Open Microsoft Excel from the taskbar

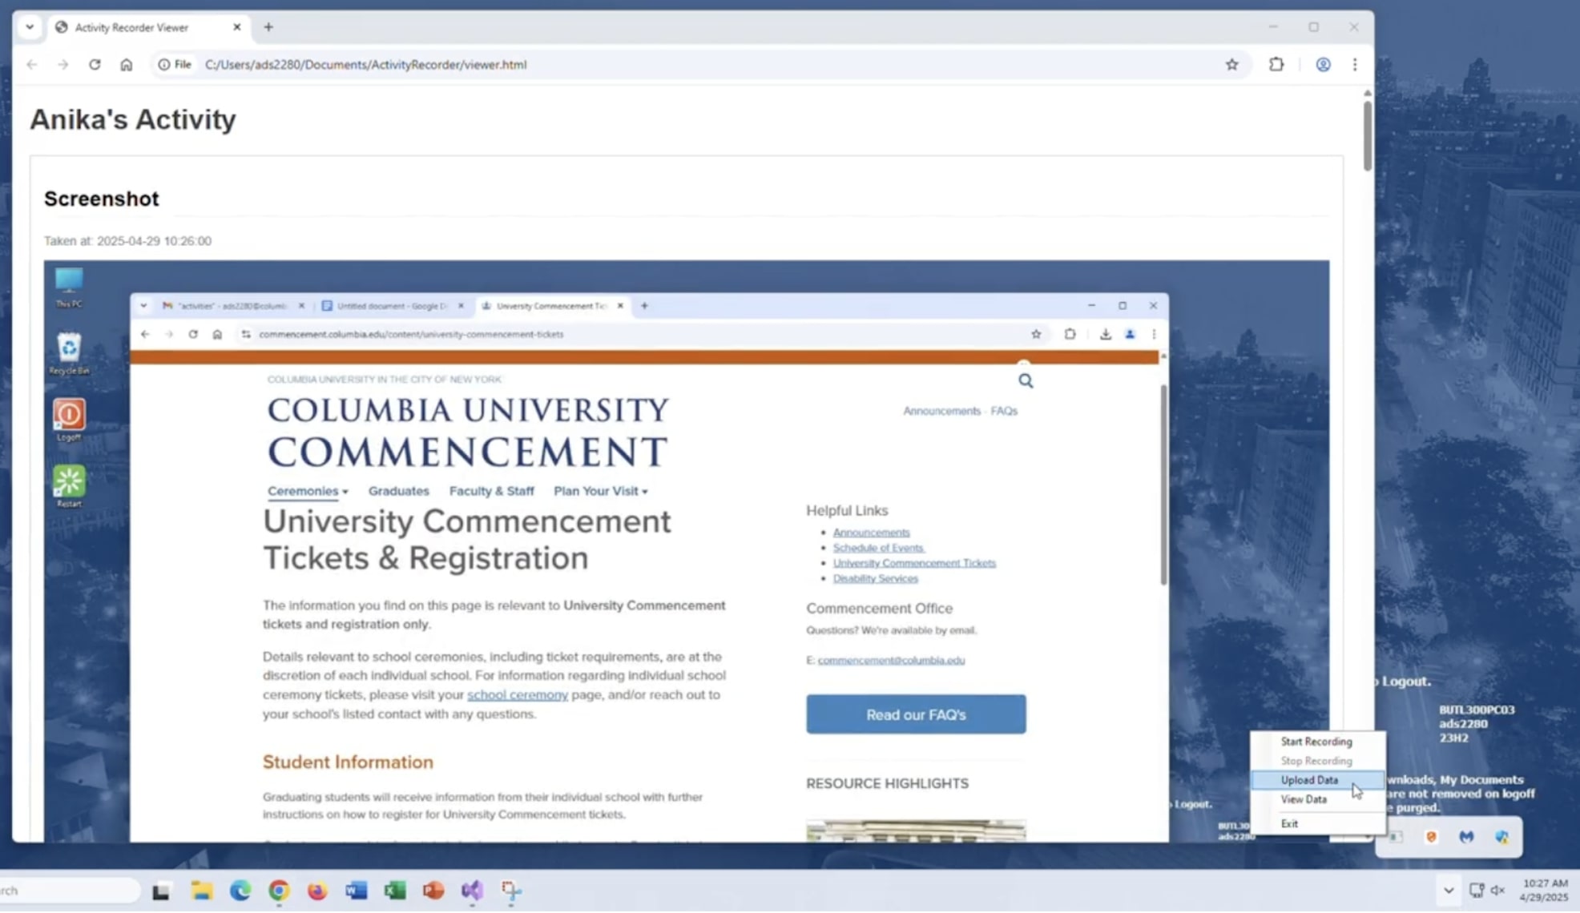[x=395, y=891]
